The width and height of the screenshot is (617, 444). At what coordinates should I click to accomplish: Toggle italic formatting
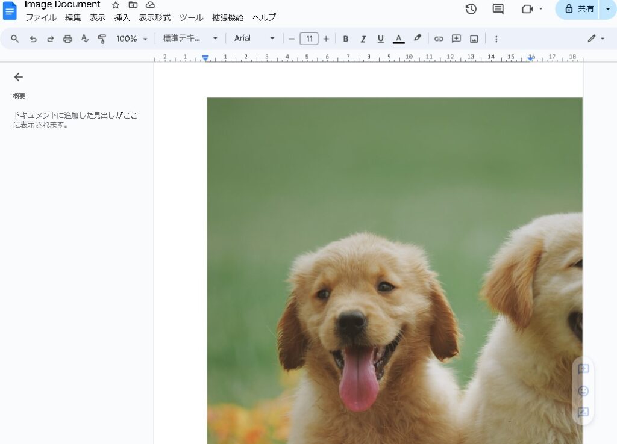coord(363,39)
